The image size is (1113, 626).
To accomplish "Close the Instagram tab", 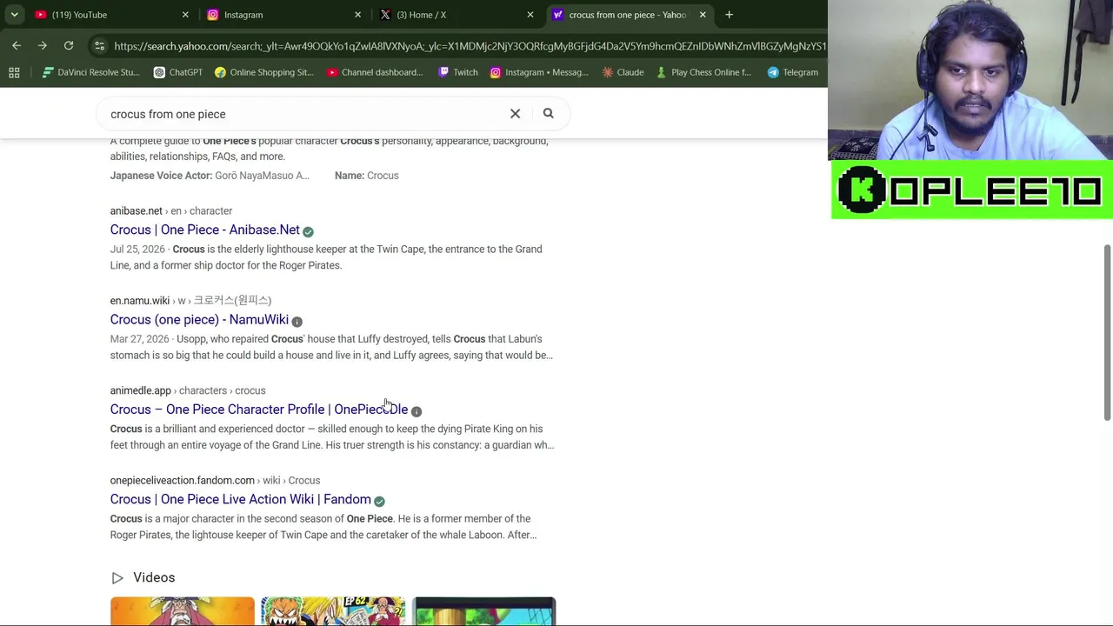I will coord(357,15).
